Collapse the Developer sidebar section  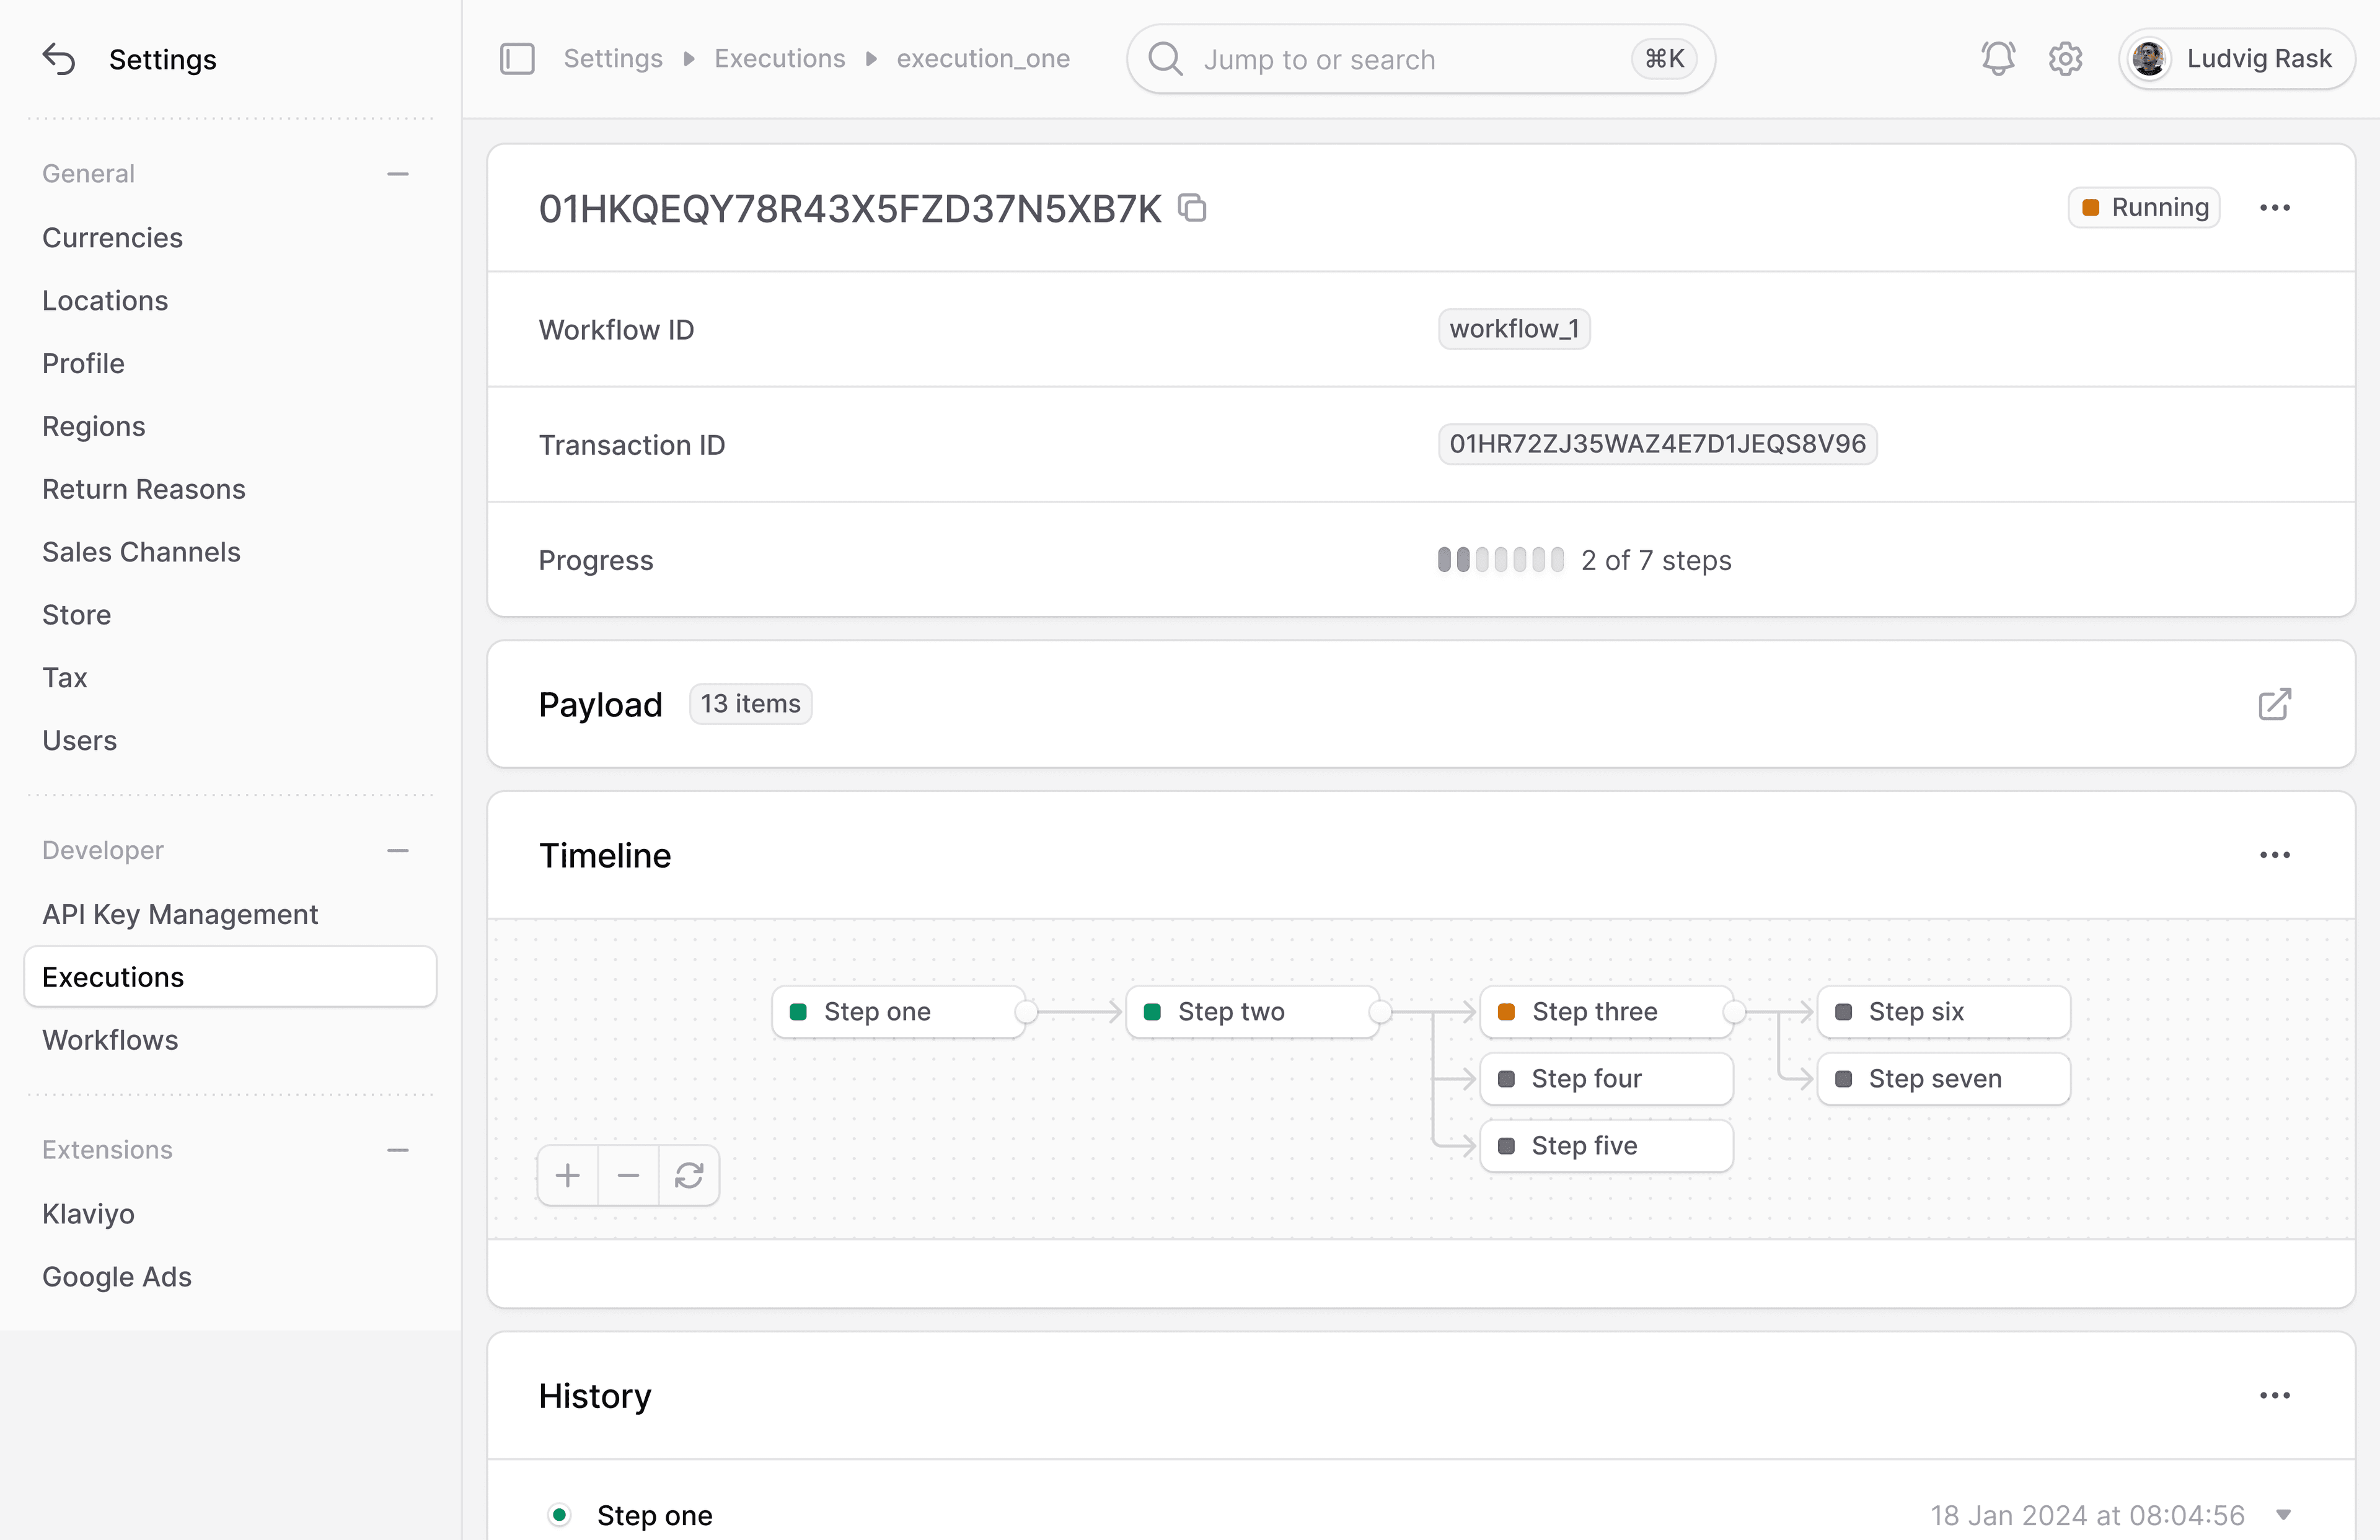pos(398,851)
